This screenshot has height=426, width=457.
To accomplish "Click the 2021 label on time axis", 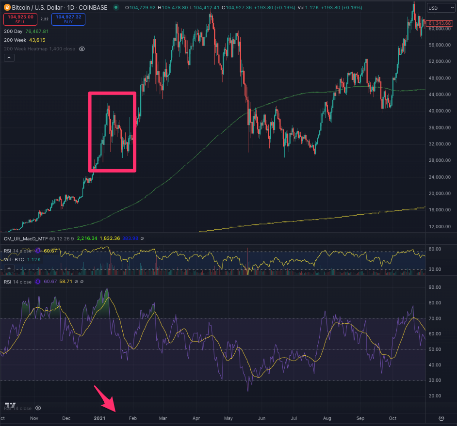I will point(99,418).
